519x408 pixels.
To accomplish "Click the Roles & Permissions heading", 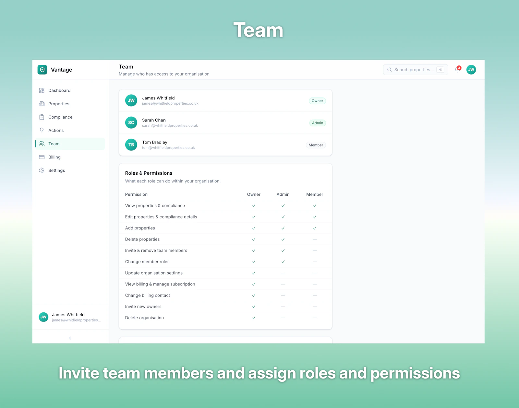I will 149,173.
